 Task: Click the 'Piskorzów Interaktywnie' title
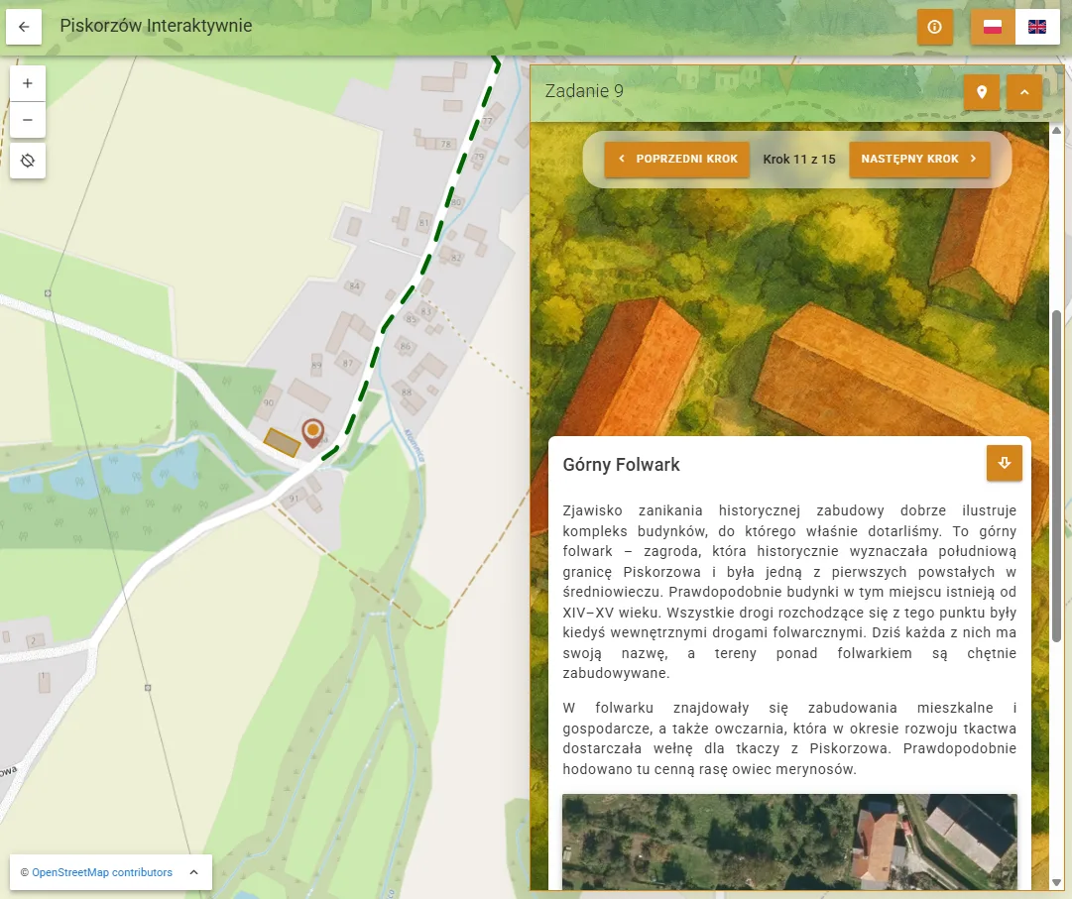coord(156,26)
